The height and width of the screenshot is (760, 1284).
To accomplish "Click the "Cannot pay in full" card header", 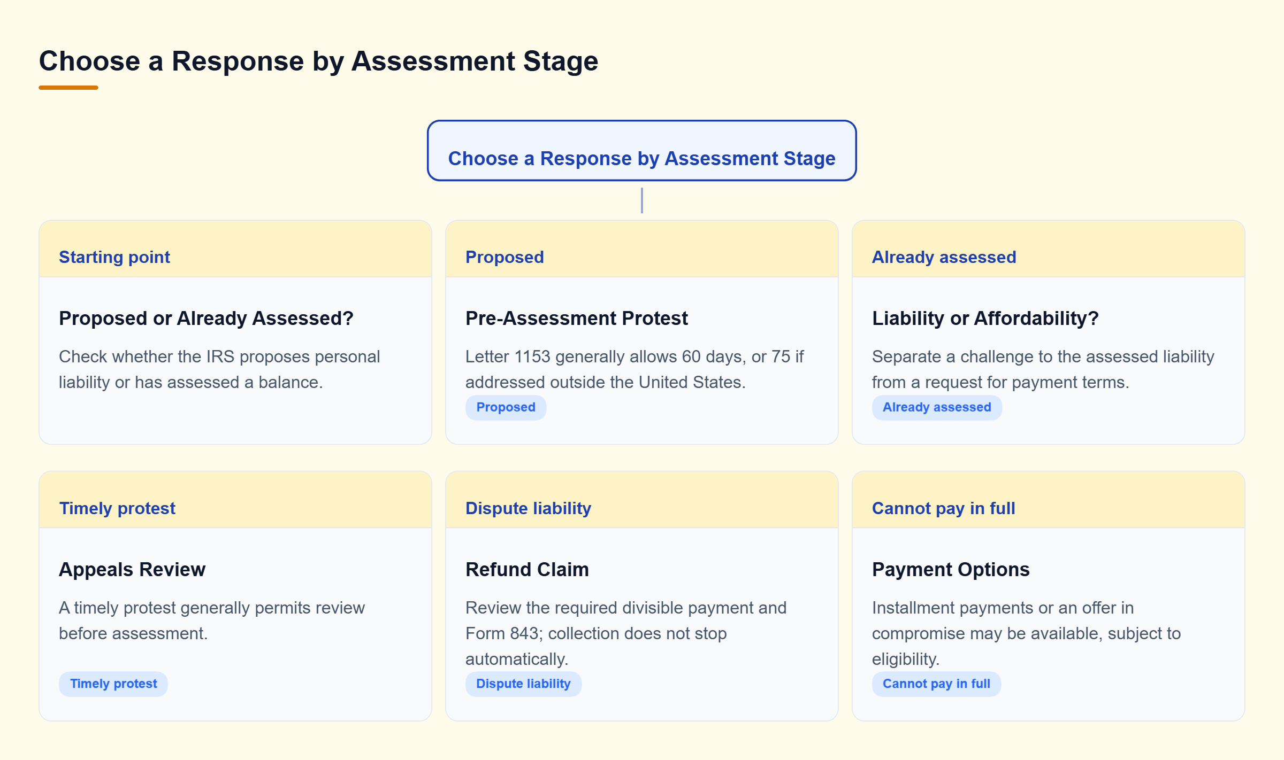I will click(1049, 500).
